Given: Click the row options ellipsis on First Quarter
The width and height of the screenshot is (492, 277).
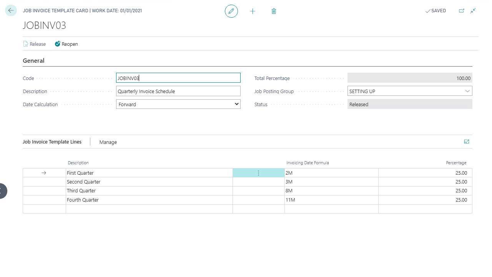Looking at the screenshot, I should (258, 173).
